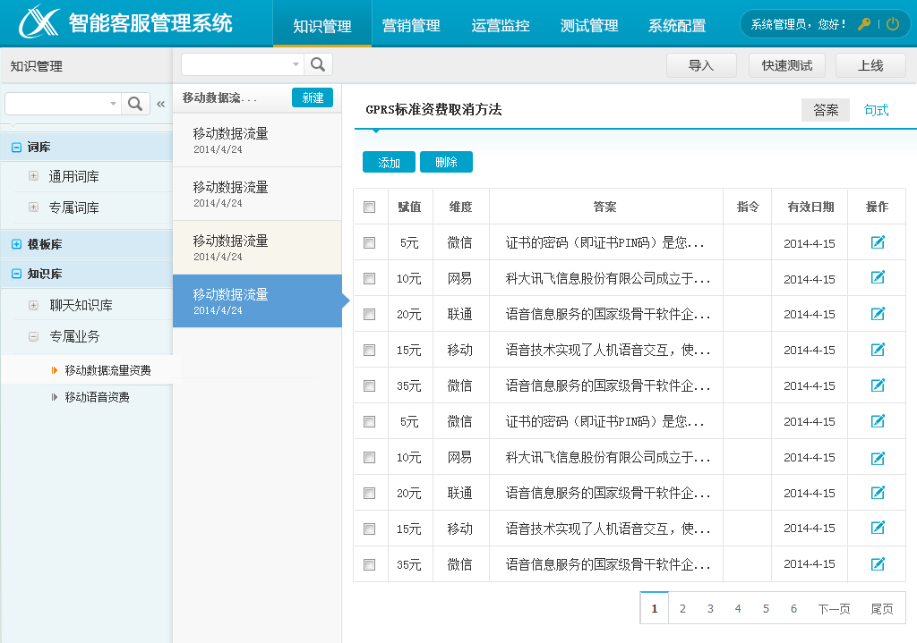Switch to 测试管理 tab
Viewport: 917px width, 643px height.
[589, 25]
